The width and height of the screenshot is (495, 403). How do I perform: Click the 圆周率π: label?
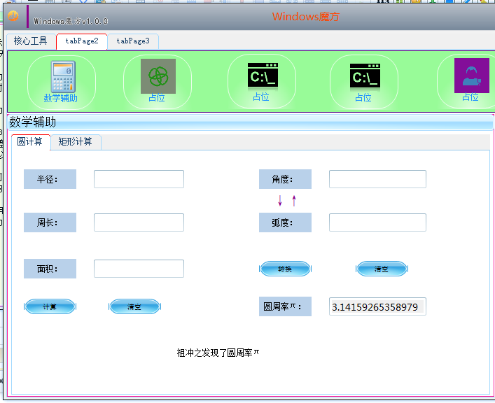point(285,306)
